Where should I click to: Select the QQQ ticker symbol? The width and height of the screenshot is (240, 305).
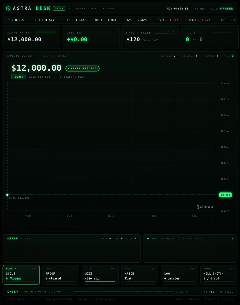(38, 20)
